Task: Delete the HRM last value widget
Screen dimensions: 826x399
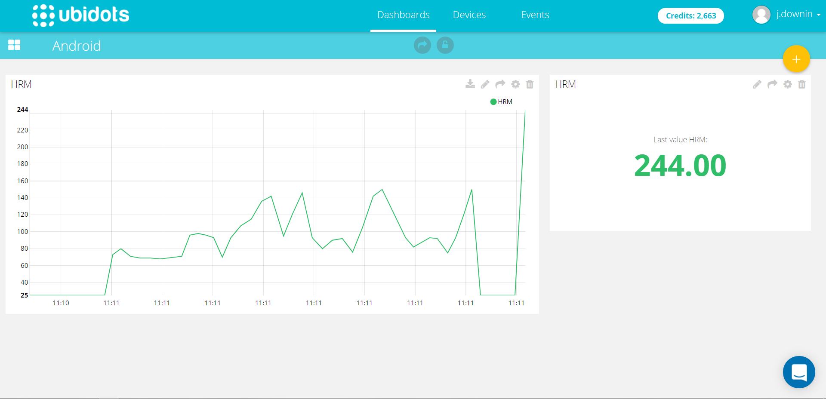Action: coord(802,84)
